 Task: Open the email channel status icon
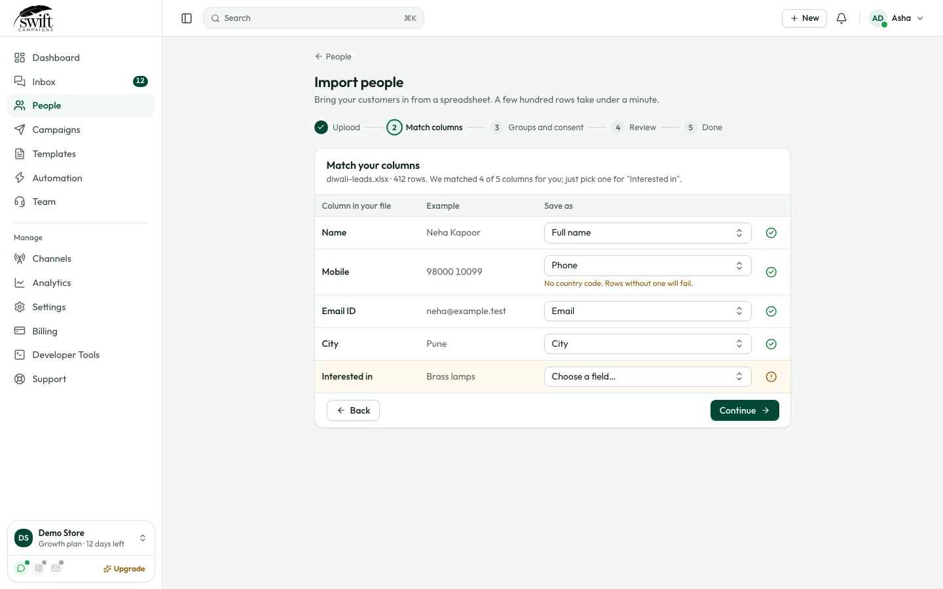point(56,568)
